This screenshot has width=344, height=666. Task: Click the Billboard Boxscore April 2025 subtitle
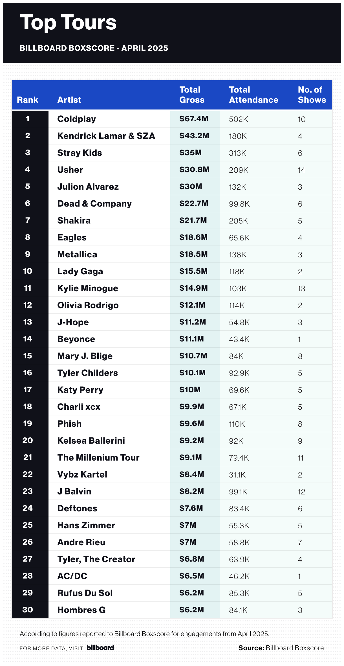pos(94,48)
